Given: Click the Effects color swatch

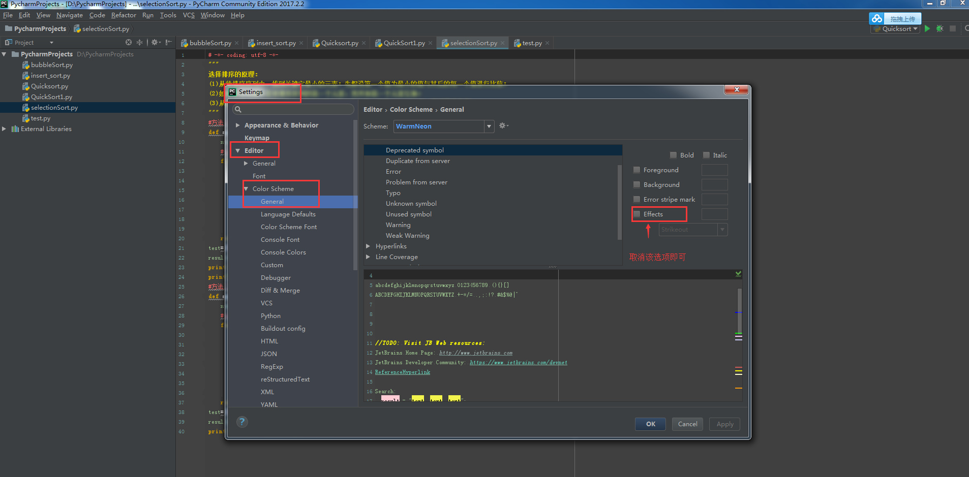Looking at the screenshot, I should tap(714, 214).
